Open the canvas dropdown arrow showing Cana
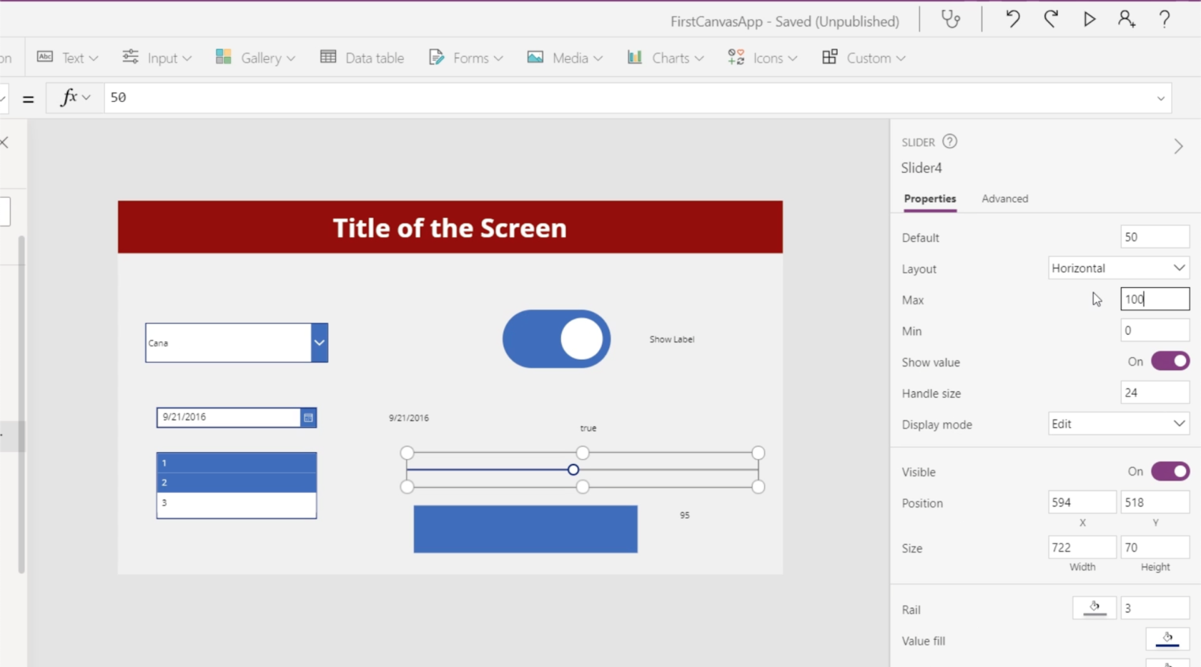 [x=320, y=343]
